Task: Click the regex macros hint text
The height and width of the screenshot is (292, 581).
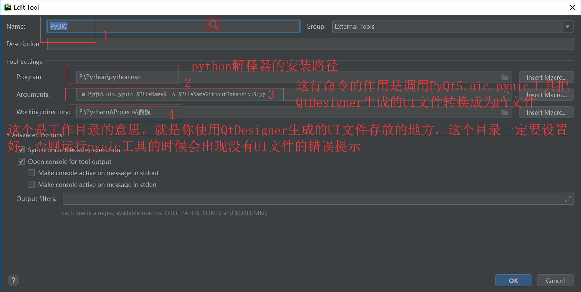Action: coord(164,213)
